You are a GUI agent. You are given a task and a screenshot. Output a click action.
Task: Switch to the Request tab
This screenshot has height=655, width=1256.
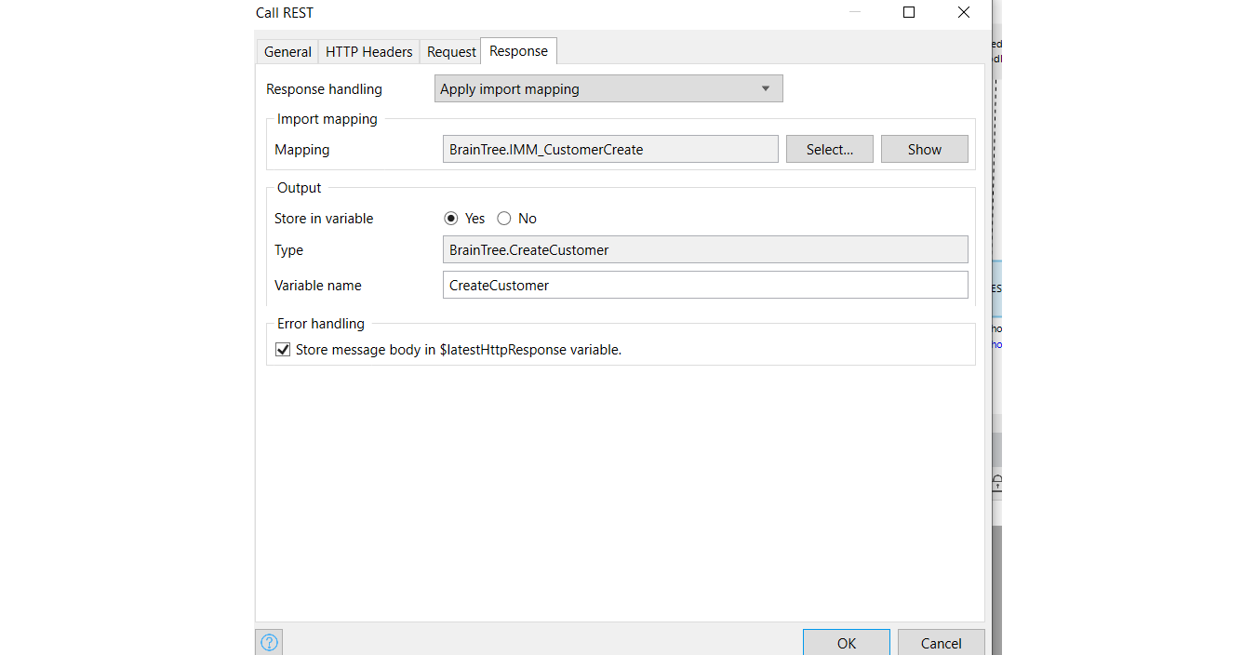click(450, 51)
